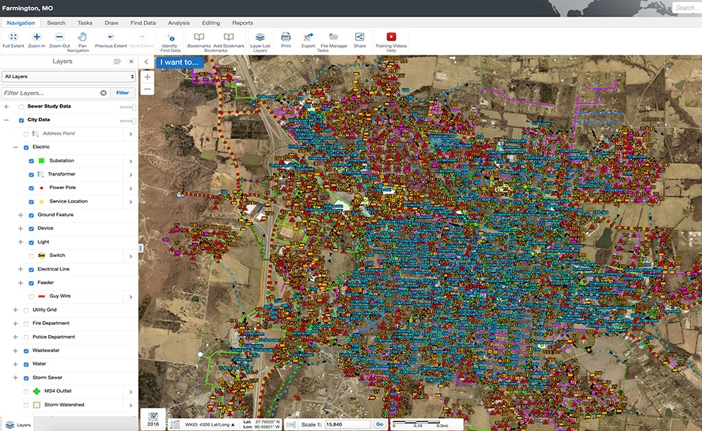Collapse the side panel with left chevron
Screen dimensions: 702x431
[x=146, y=62]
